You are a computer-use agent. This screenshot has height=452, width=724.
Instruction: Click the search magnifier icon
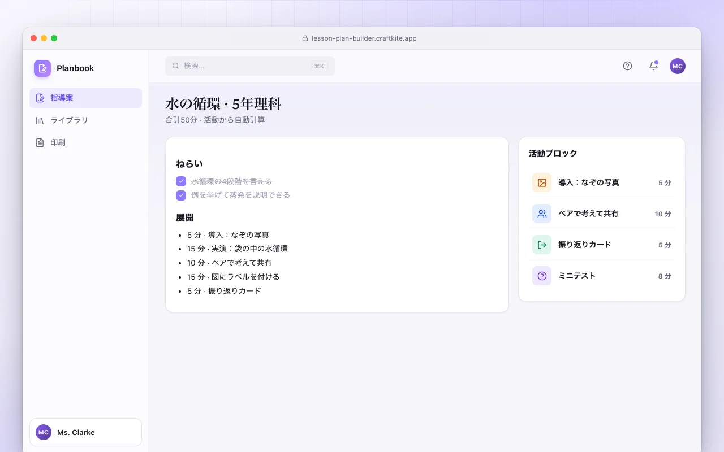[x=176, y=66]
